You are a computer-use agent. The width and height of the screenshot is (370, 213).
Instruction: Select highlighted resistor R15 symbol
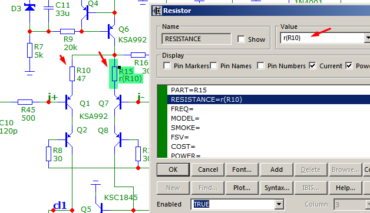coord(114,74)
